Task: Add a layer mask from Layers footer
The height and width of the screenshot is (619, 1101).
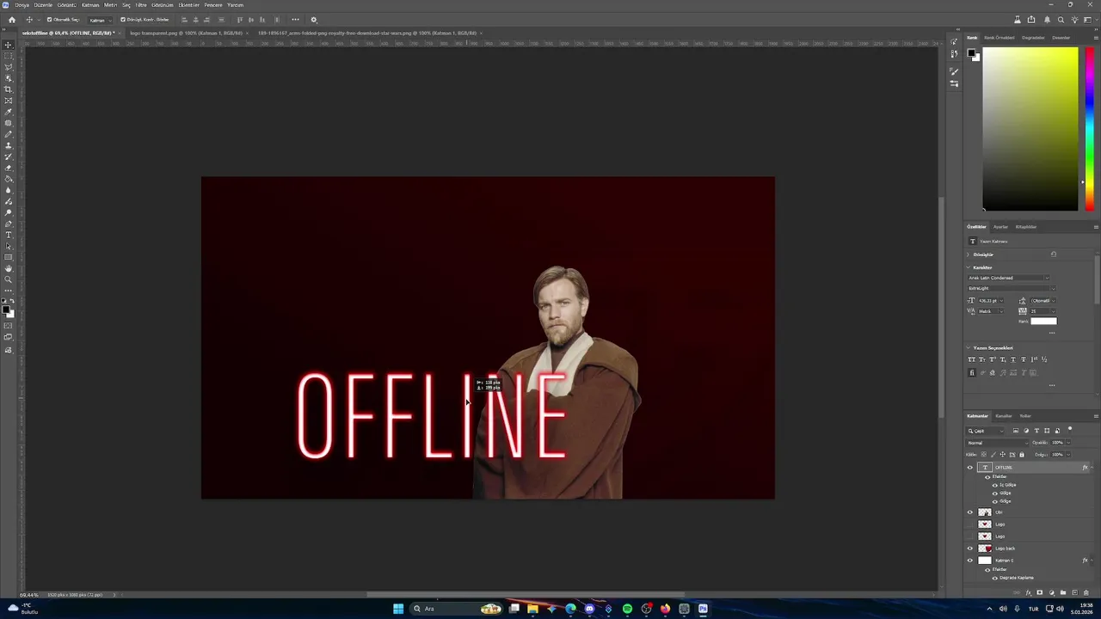Action: tap(1039, 592)
